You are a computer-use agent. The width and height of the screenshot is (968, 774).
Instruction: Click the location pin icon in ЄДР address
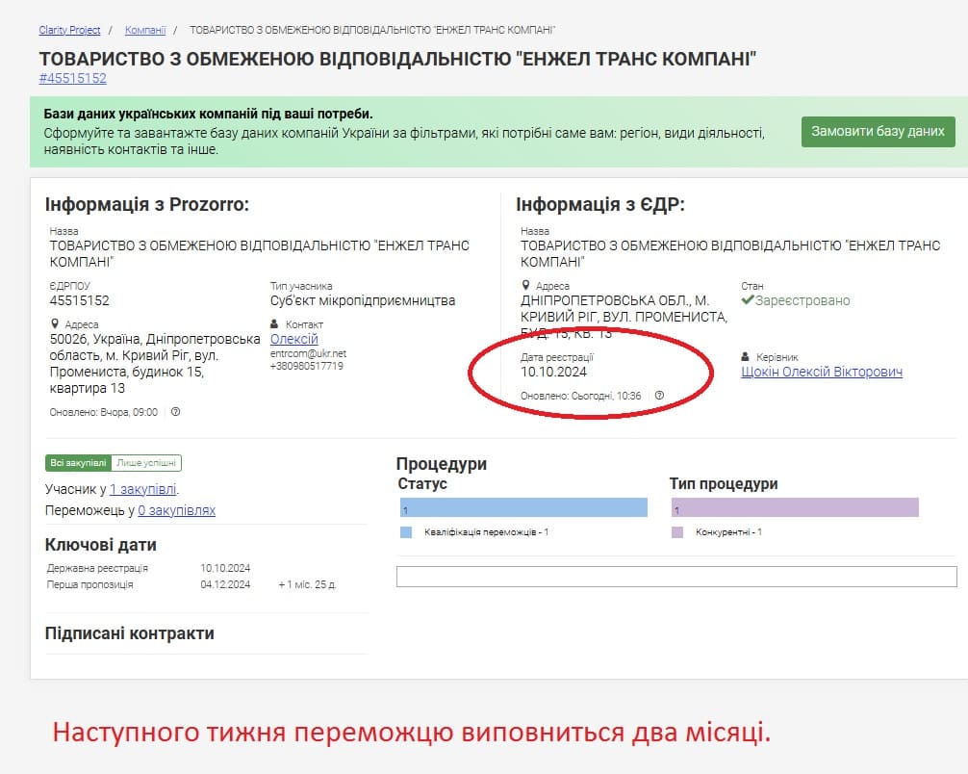(525, 286)
